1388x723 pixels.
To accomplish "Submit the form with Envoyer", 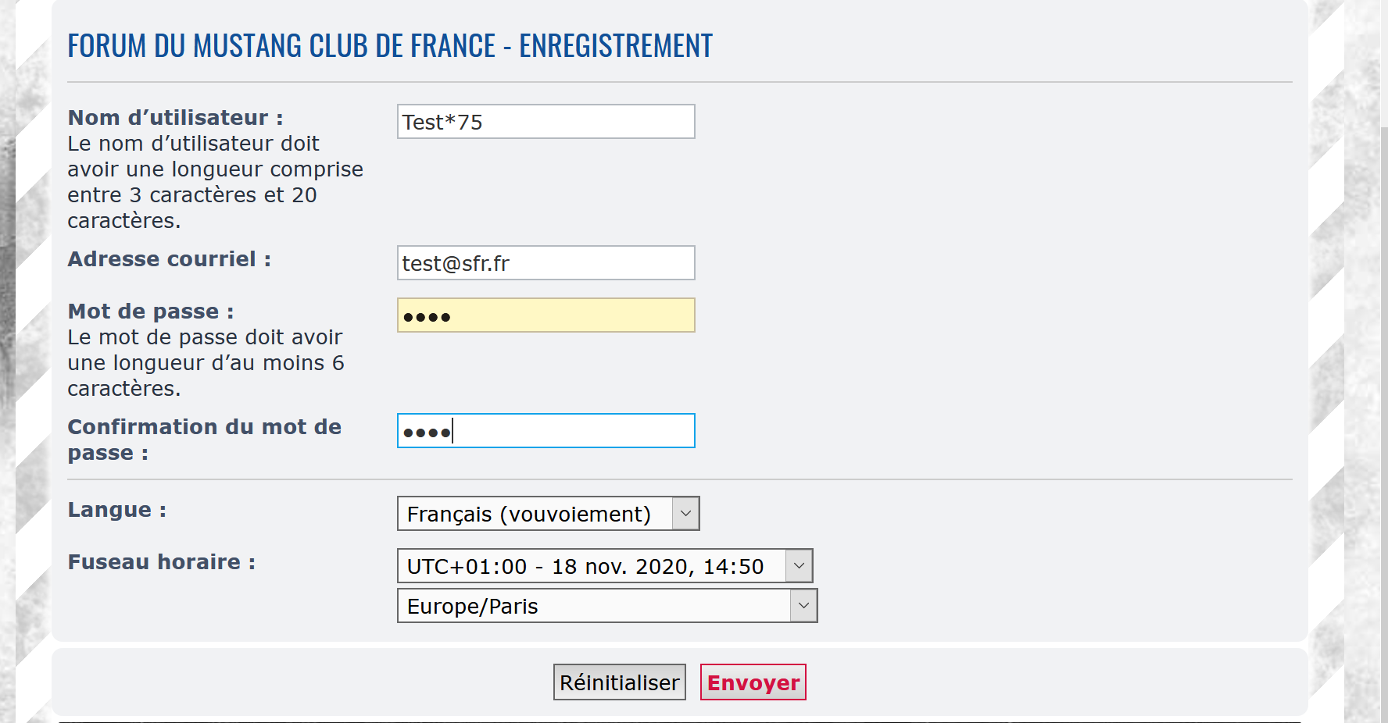I will pyautogui.click(x=753, y=682).
